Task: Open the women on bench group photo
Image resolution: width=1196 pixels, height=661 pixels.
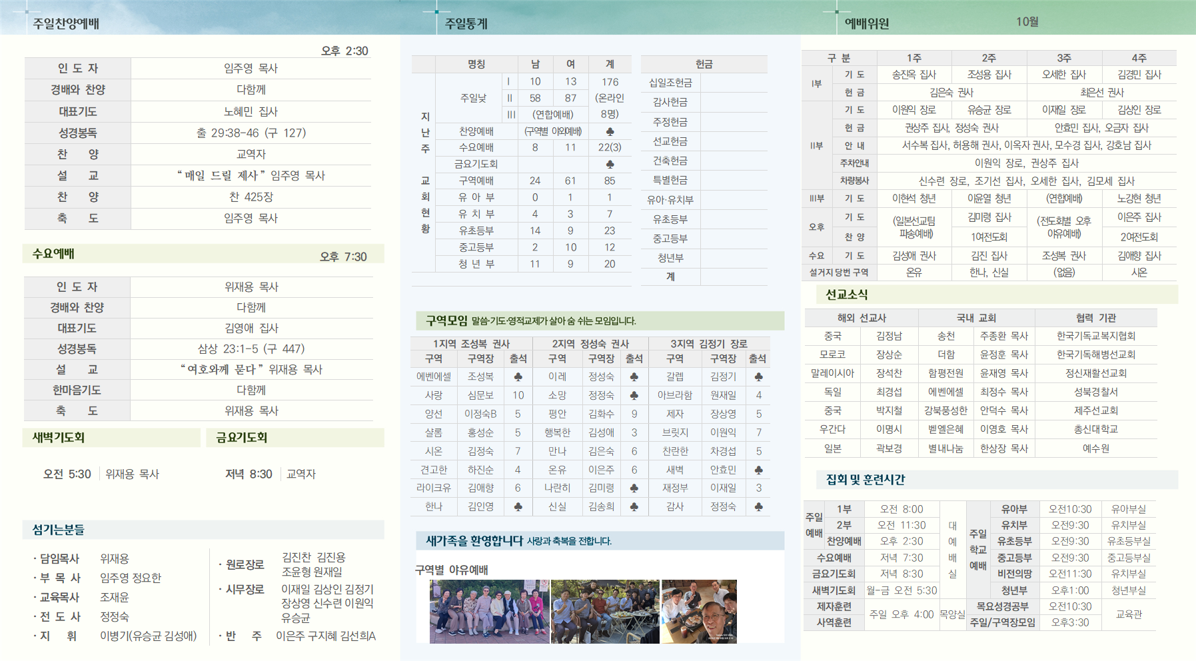Action: tap(490, 612)
